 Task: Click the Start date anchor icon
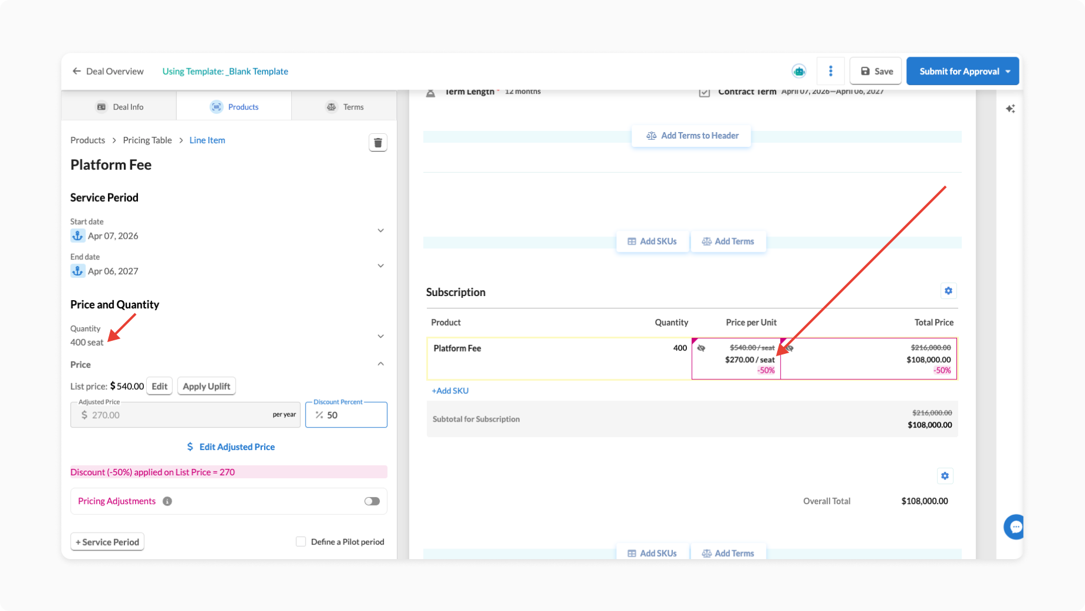click(x=77, y=236)
